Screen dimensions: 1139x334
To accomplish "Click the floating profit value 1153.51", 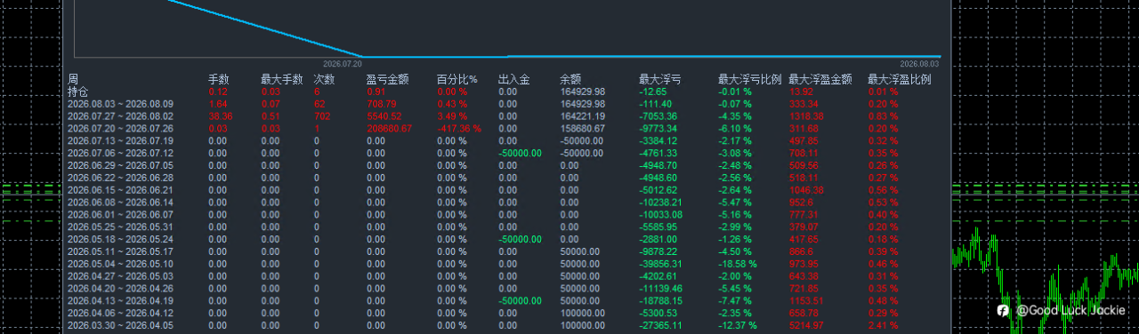I will point(806,301).
